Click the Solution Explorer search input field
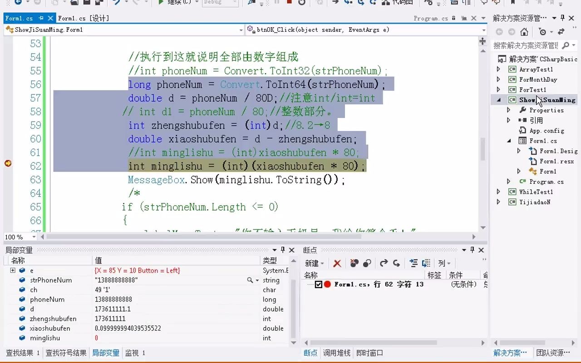This screenshot has height=363, width=581. pyautogui.click(x=526, y=45)
